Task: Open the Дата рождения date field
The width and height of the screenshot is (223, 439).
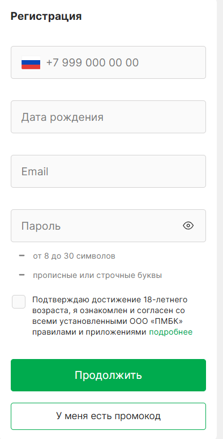Action: (x=109, y=117)
